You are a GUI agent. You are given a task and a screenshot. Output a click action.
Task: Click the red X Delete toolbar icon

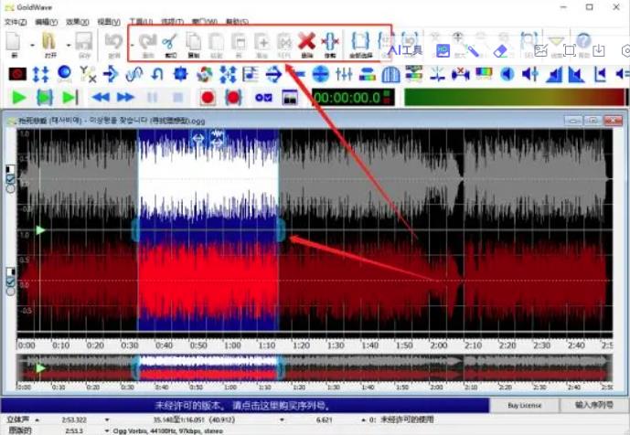click(x=306, y=42)
